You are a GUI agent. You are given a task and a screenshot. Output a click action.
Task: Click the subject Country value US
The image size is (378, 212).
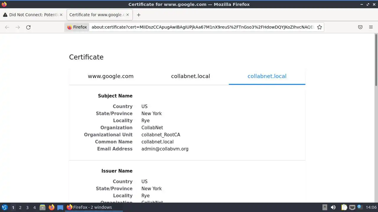[144, 106]
